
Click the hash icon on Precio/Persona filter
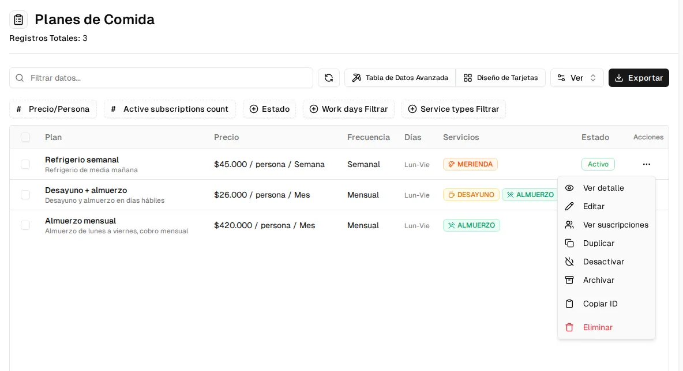pyautogui.click(x=18, y=109)
